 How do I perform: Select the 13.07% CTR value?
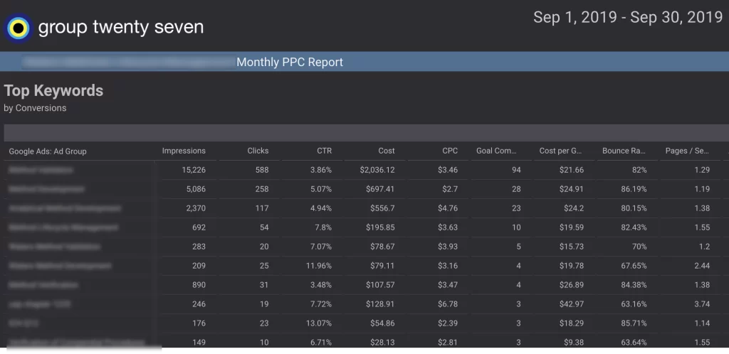(317, 323)
